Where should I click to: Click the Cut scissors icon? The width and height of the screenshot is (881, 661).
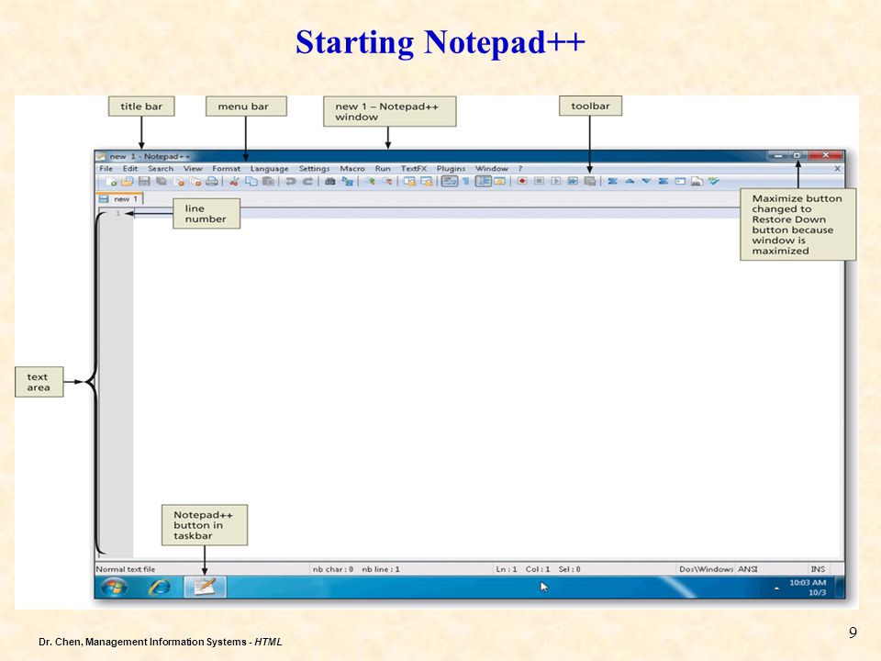234,182
